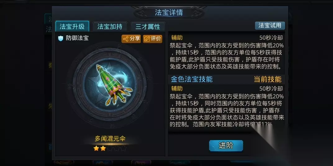
Task: Click the 法宝试用 button
Action: tap(270, 26)
